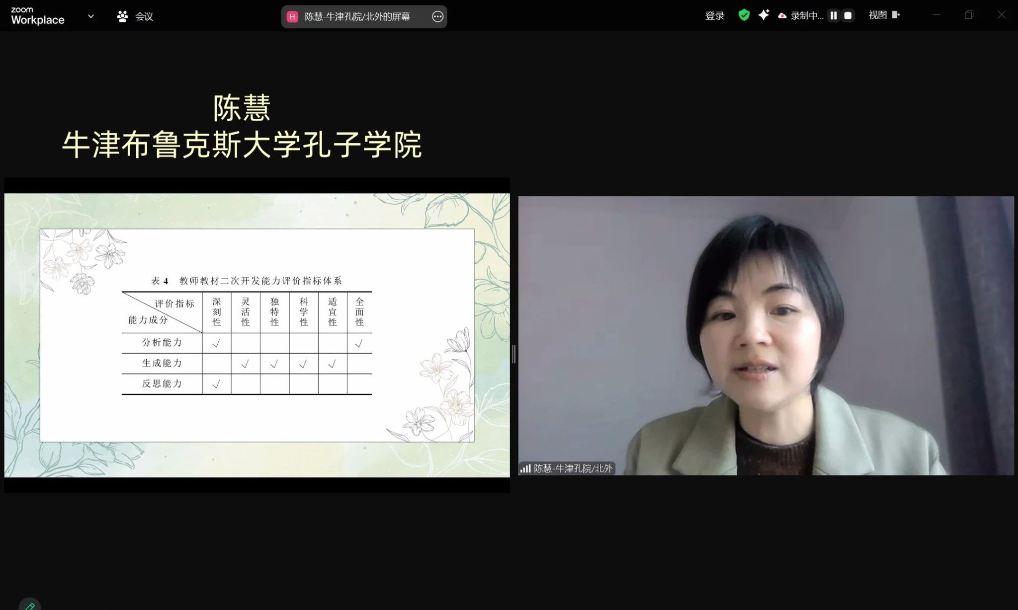Expand the Zoom Workplace dropdown chevron
The image size is (1018, 610).
[x=91, y=16]
